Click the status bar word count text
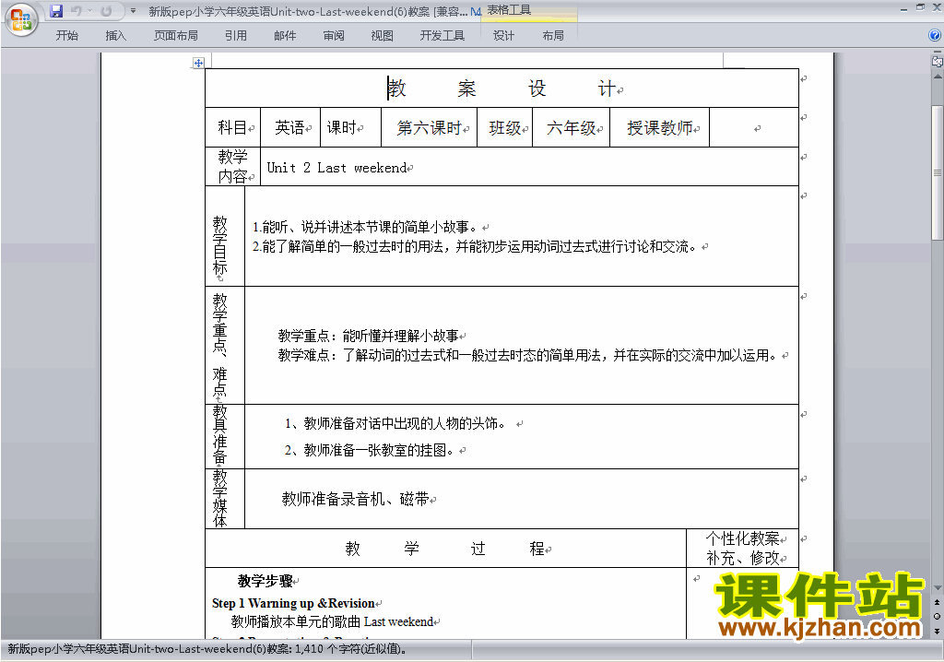 (207, 649)
